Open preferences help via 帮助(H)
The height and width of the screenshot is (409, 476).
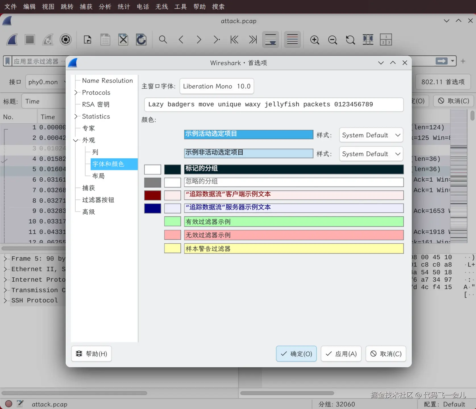tap(92, 354)
